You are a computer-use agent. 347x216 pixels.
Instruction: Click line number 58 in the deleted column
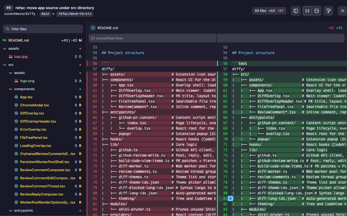coord(95,74)
